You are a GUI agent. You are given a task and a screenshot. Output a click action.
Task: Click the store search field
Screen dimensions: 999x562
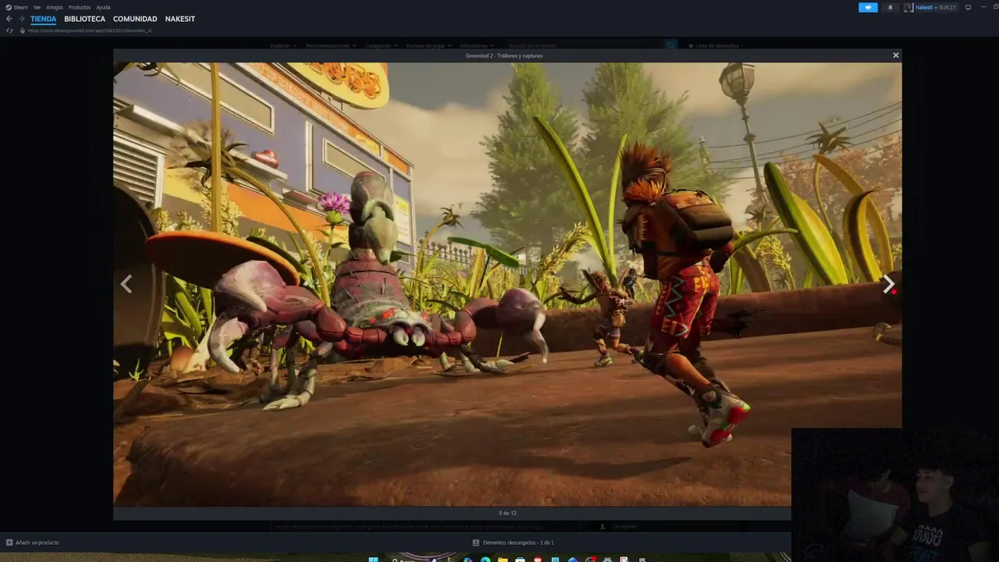point(584,46)
